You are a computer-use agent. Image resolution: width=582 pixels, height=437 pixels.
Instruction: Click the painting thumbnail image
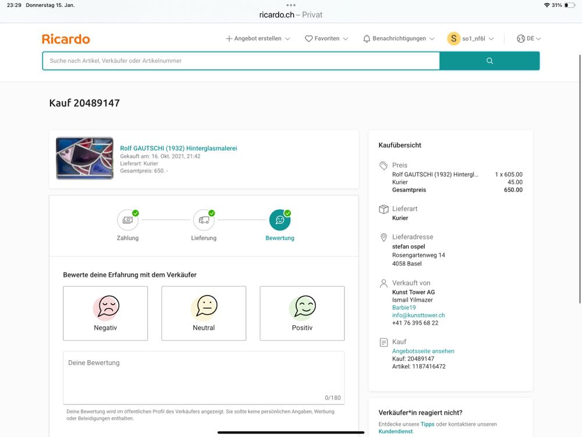84,158
